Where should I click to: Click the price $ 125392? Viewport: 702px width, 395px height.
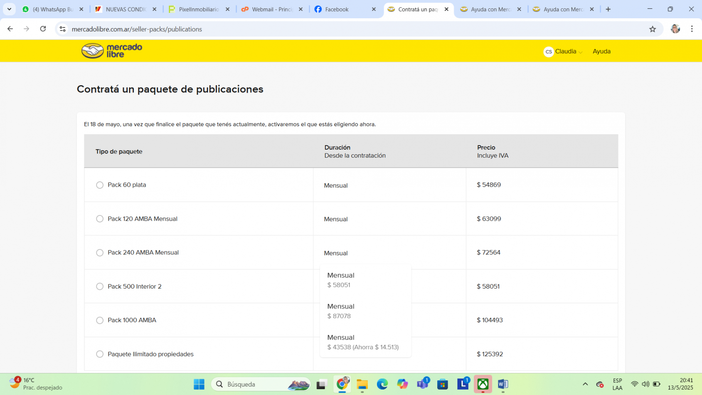tap(490, 354)
